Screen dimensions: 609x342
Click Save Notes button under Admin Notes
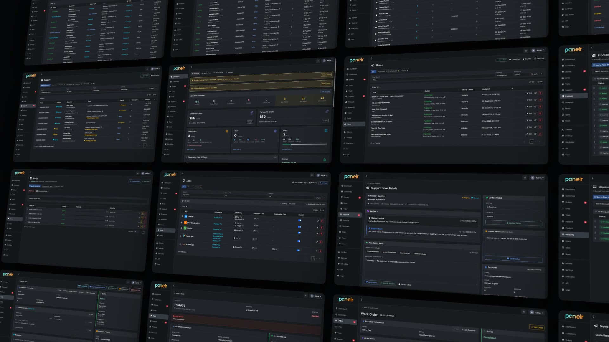coord(514,259)
